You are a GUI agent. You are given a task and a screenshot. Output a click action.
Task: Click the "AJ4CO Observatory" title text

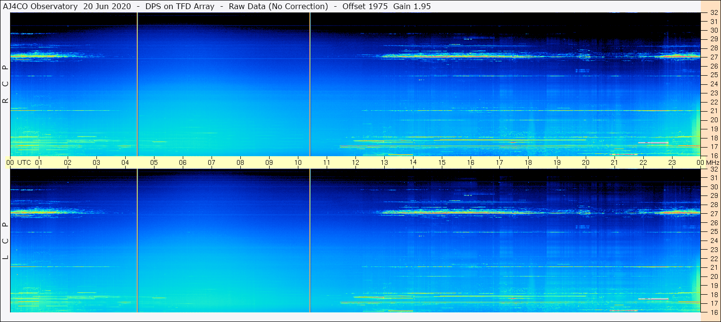click(x=41, y=6)
